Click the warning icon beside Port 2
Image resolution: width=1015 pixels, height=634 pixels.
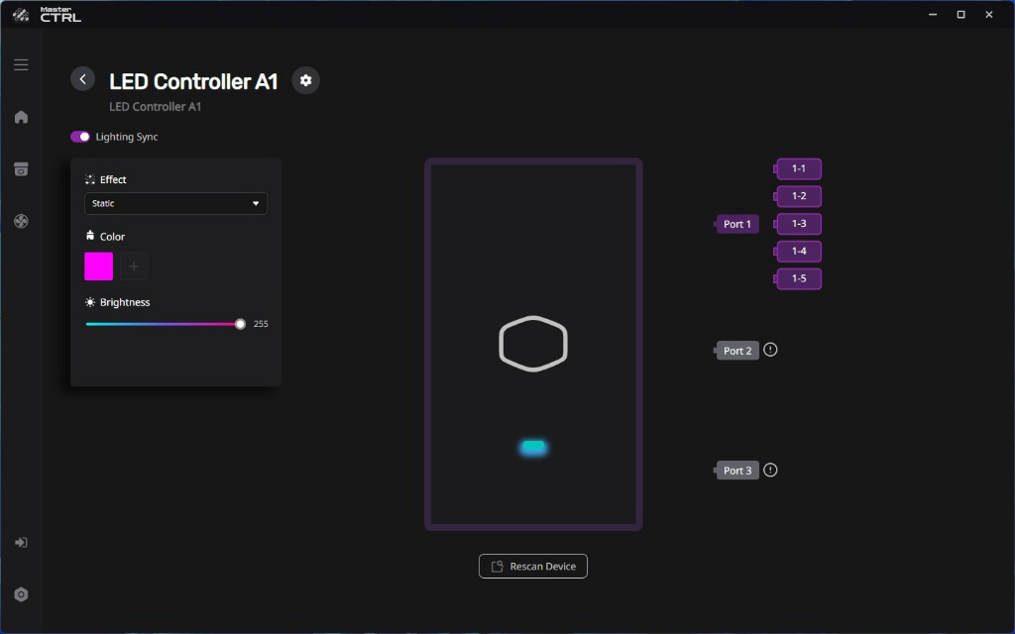(770, 350)
